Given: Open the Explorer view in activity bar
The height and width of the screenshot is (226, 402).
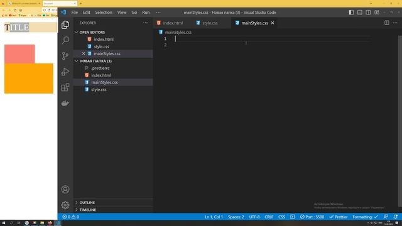Looking at the screenshot, I should tap(65, 25).
